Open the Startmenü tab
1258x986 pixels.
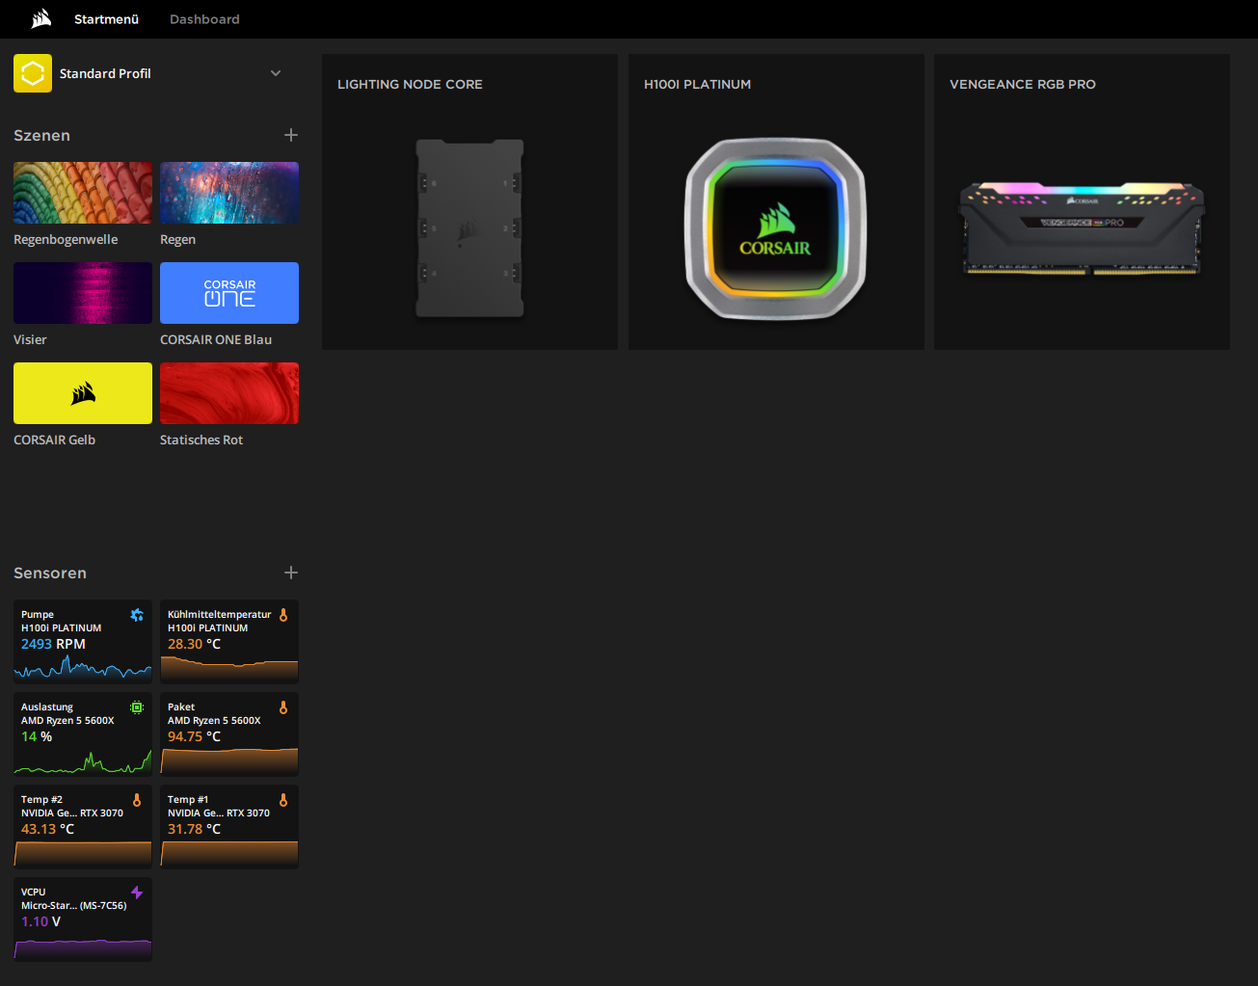[x=106, y=19]
